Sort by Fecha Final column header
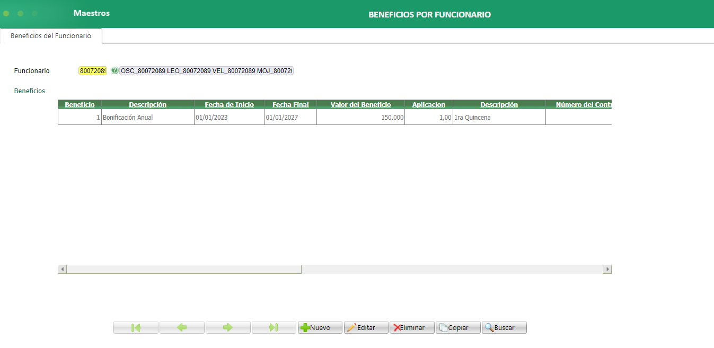 pyautogui.click(x=290, y=104)
